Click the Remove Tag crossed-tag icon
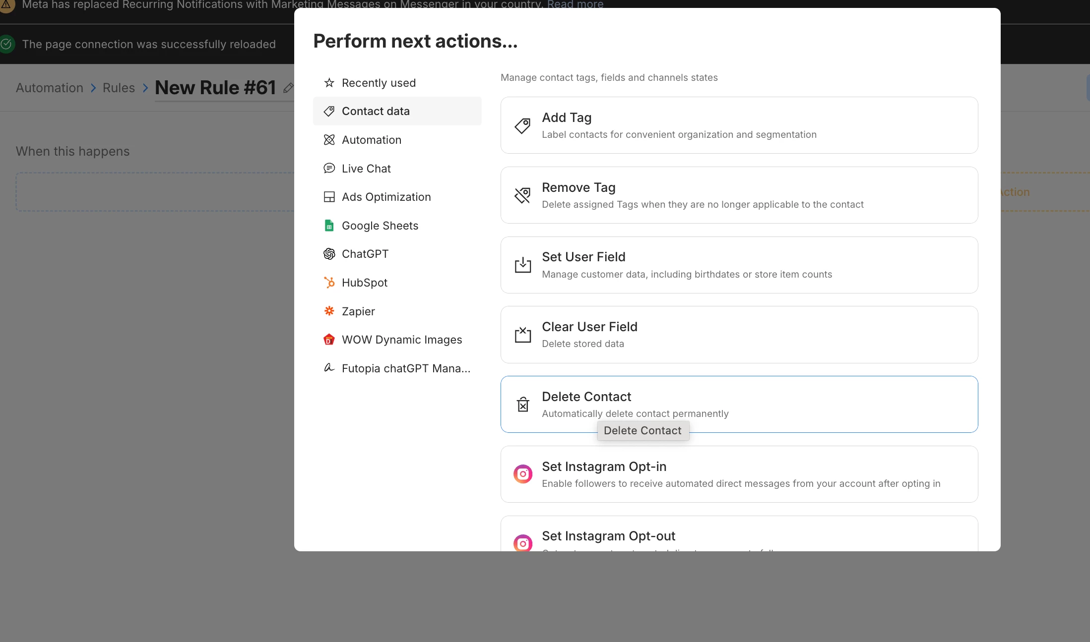Image resolution: width=1090 pixels, height=642 pixels. 522,195
